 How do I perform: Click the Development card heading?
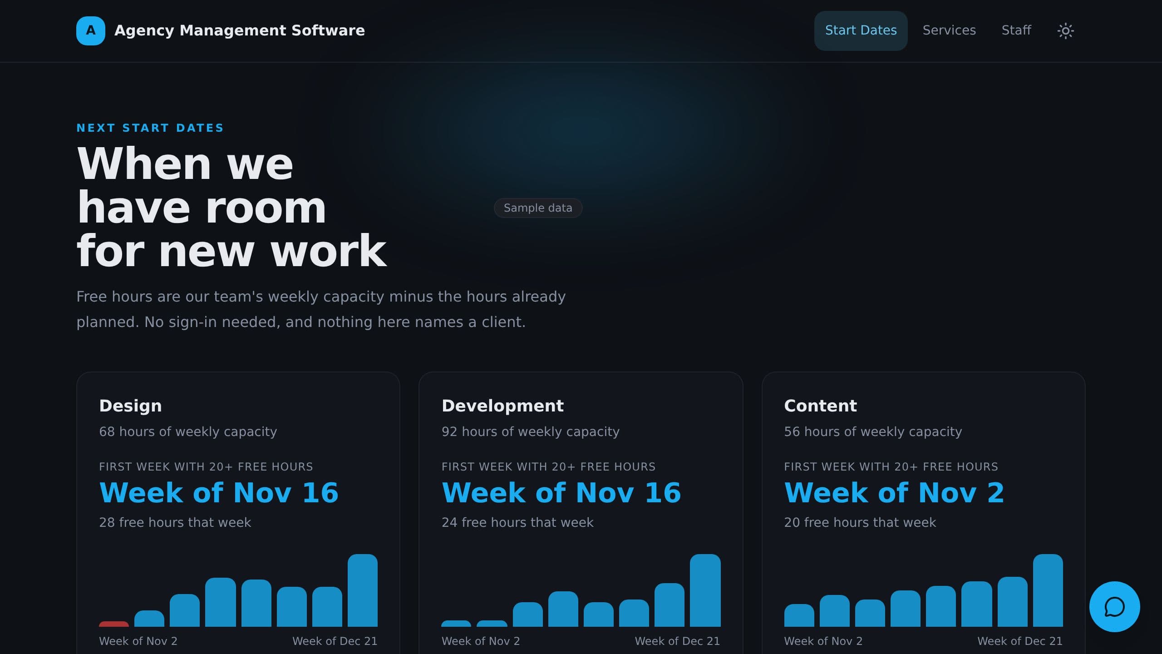[x=502, y=406]
